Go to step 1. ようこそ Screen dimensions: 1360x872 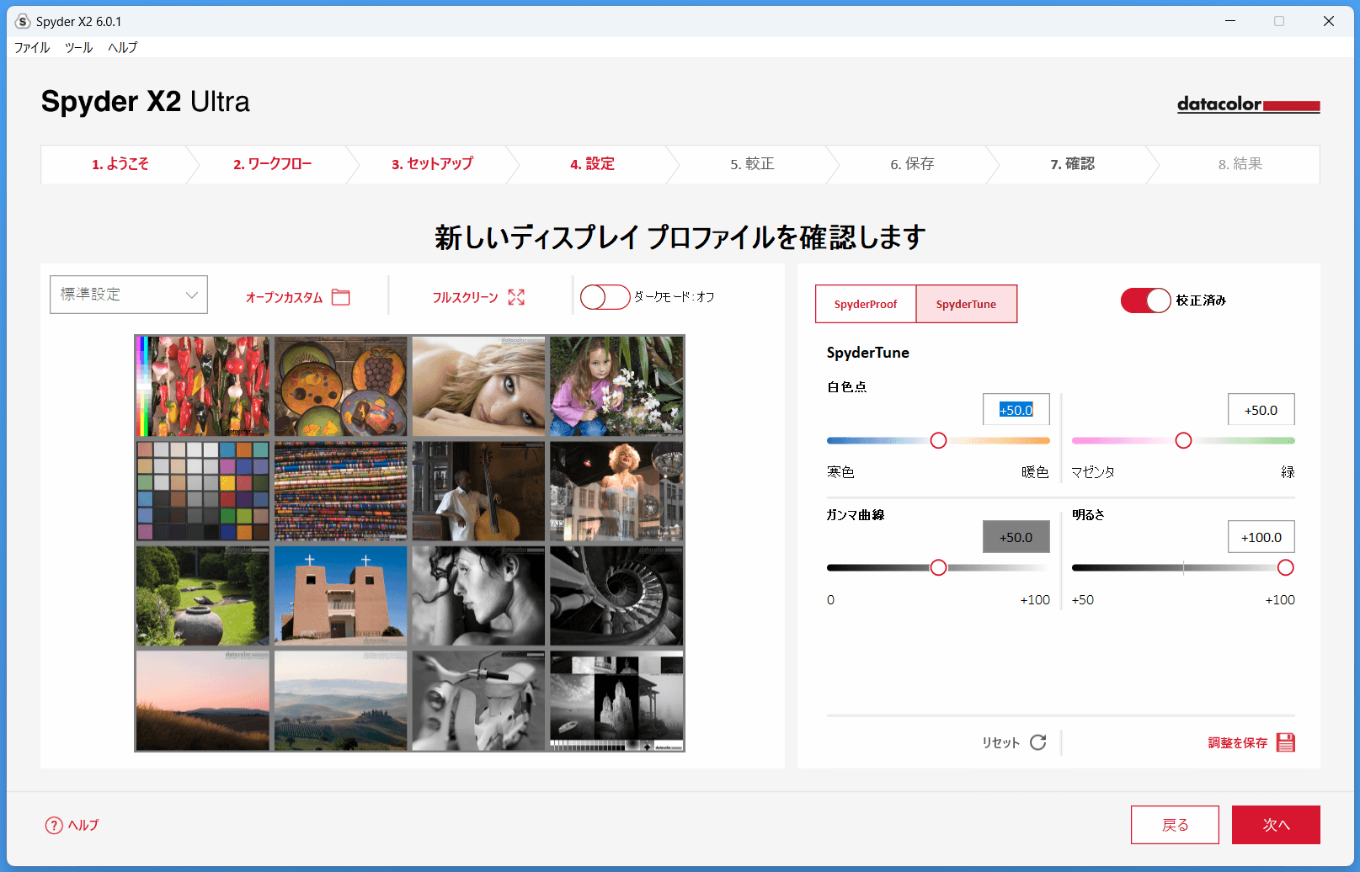click(120, 164)
